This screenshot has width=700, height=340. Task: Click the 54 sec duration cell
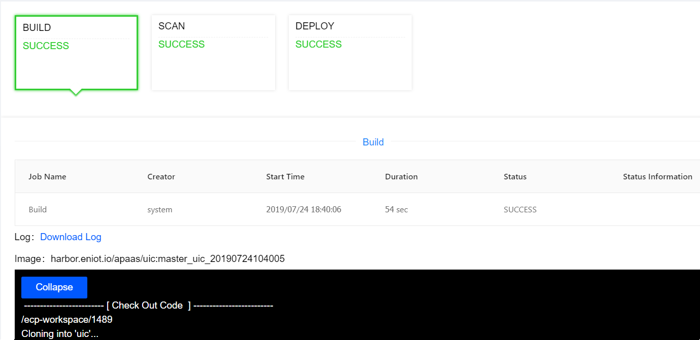click(396, 210)
